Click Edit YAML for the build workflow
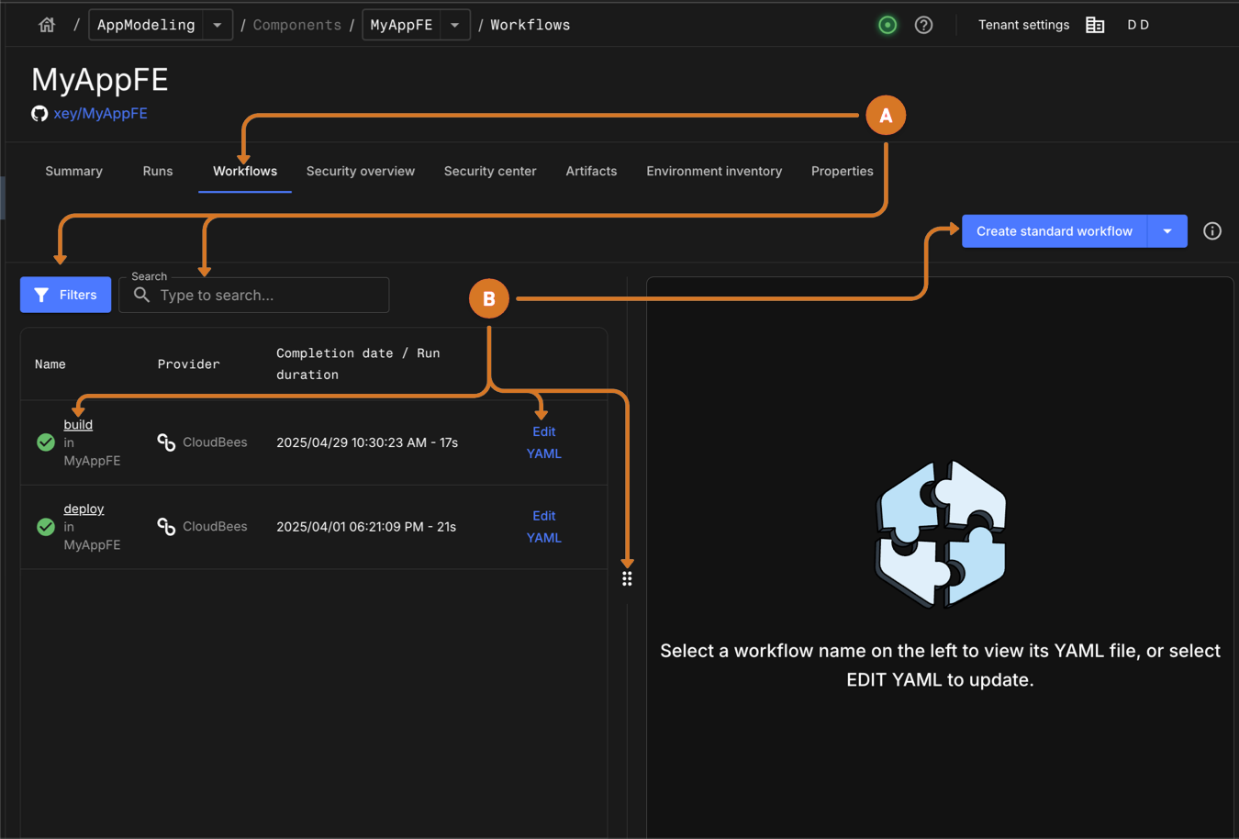 [543, 442]
